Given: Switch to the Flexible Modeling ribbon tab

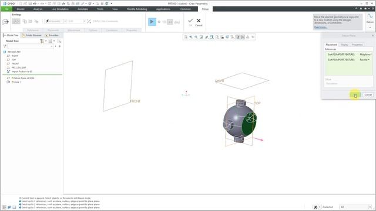Looking at the screenshot, I should point(137,9).
